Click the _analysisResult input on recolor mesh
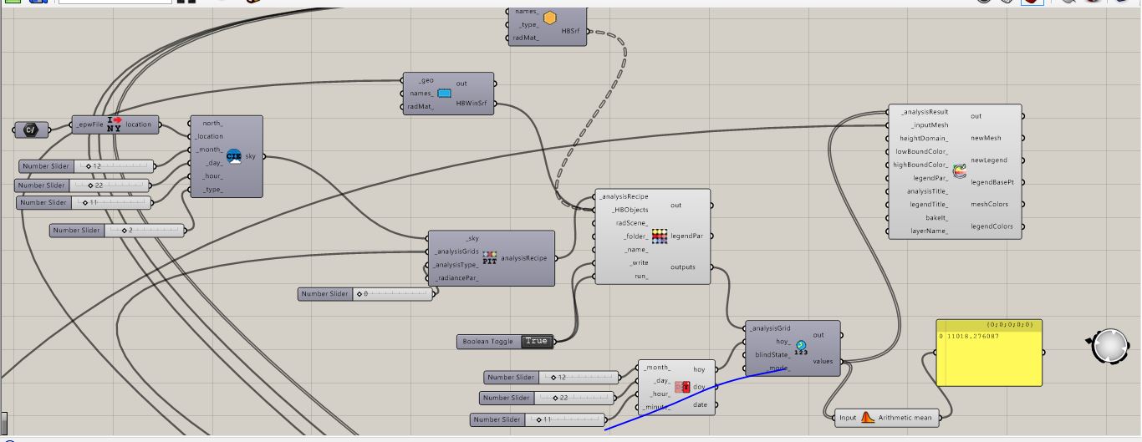 tap(925, 112)
